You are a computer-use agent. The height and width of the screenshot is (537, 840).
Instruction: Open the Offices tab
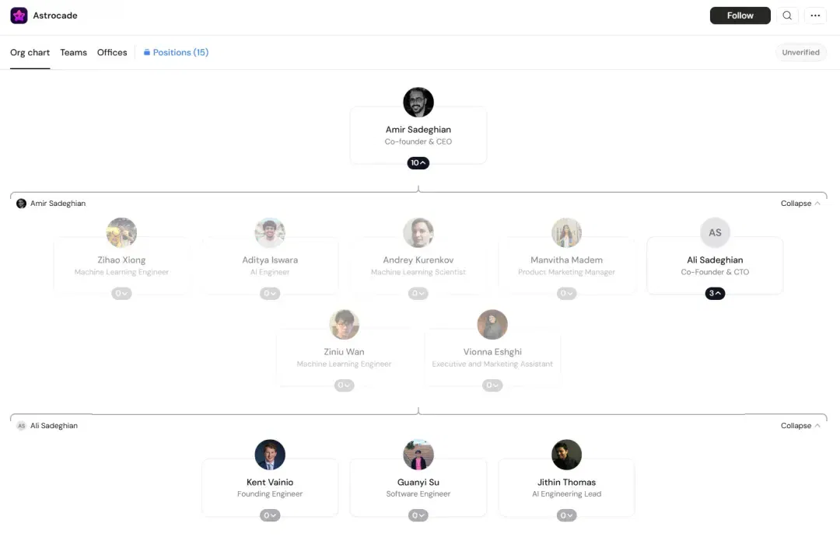point(112,53)
